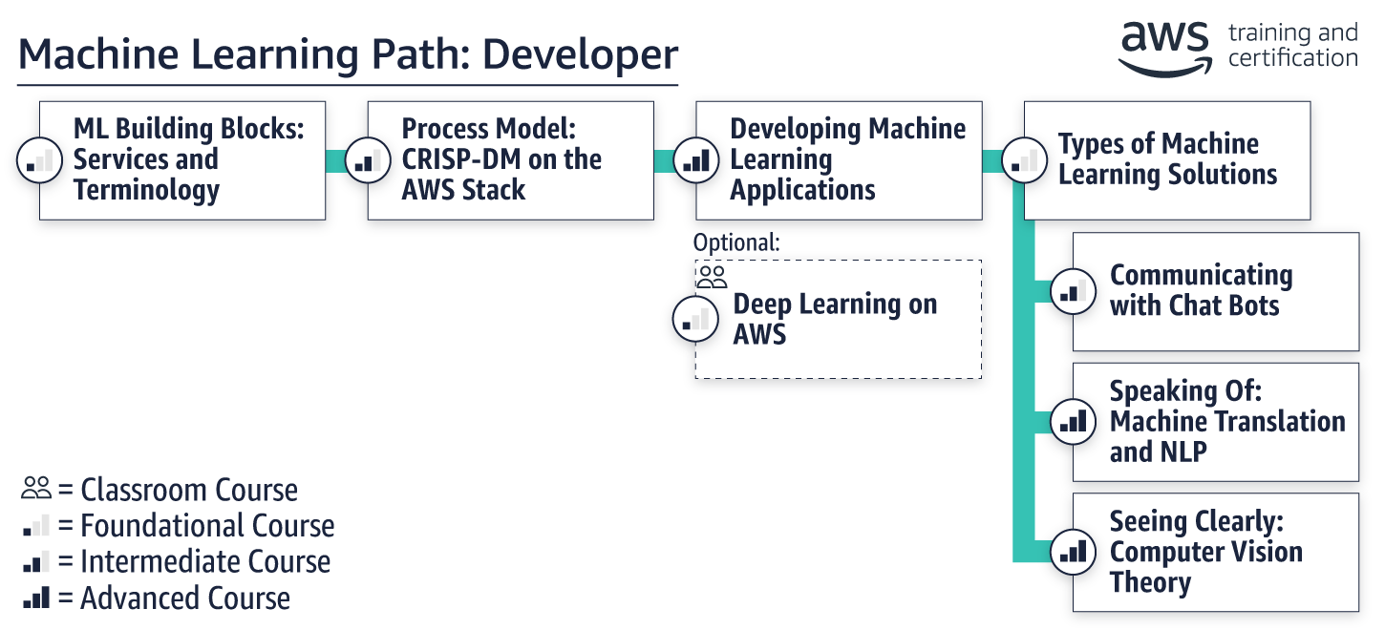Open Seeing Clearly: Computer Vision Theory course
Viewport: 1385px width, 630px height.
pos(1216,552)
